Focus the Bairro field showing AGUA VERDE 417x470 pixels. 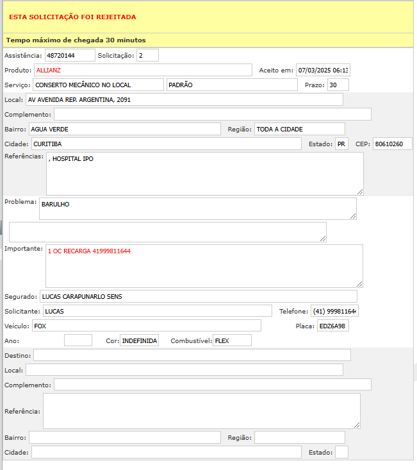coord(124,129)
